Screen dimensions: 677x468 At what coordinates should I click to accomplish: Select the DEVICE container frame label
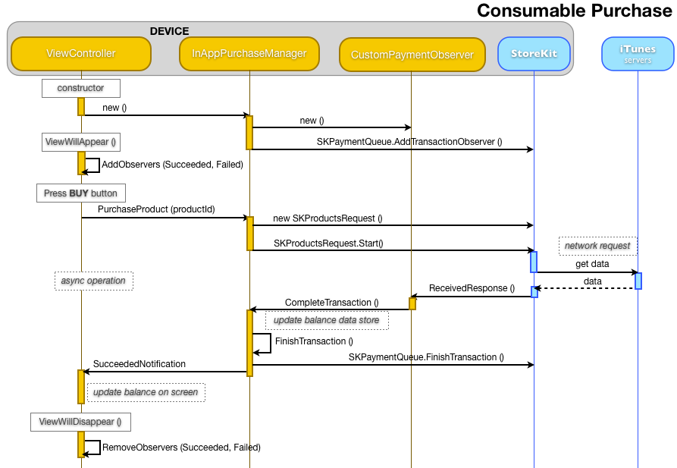pos(170,31)
